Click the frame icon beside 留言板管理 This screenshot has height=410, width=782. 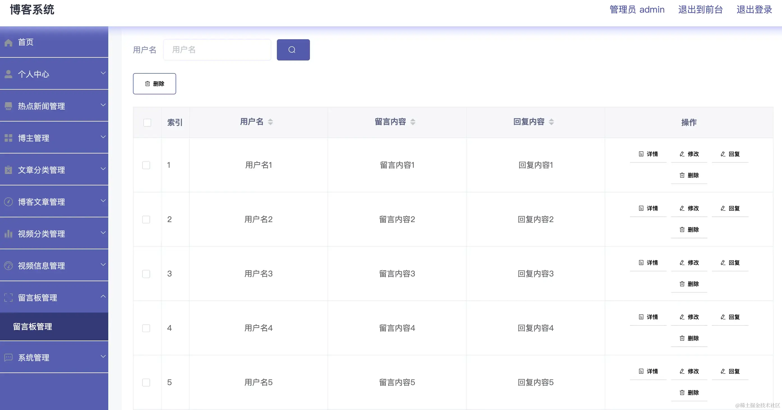pos(8,298)
